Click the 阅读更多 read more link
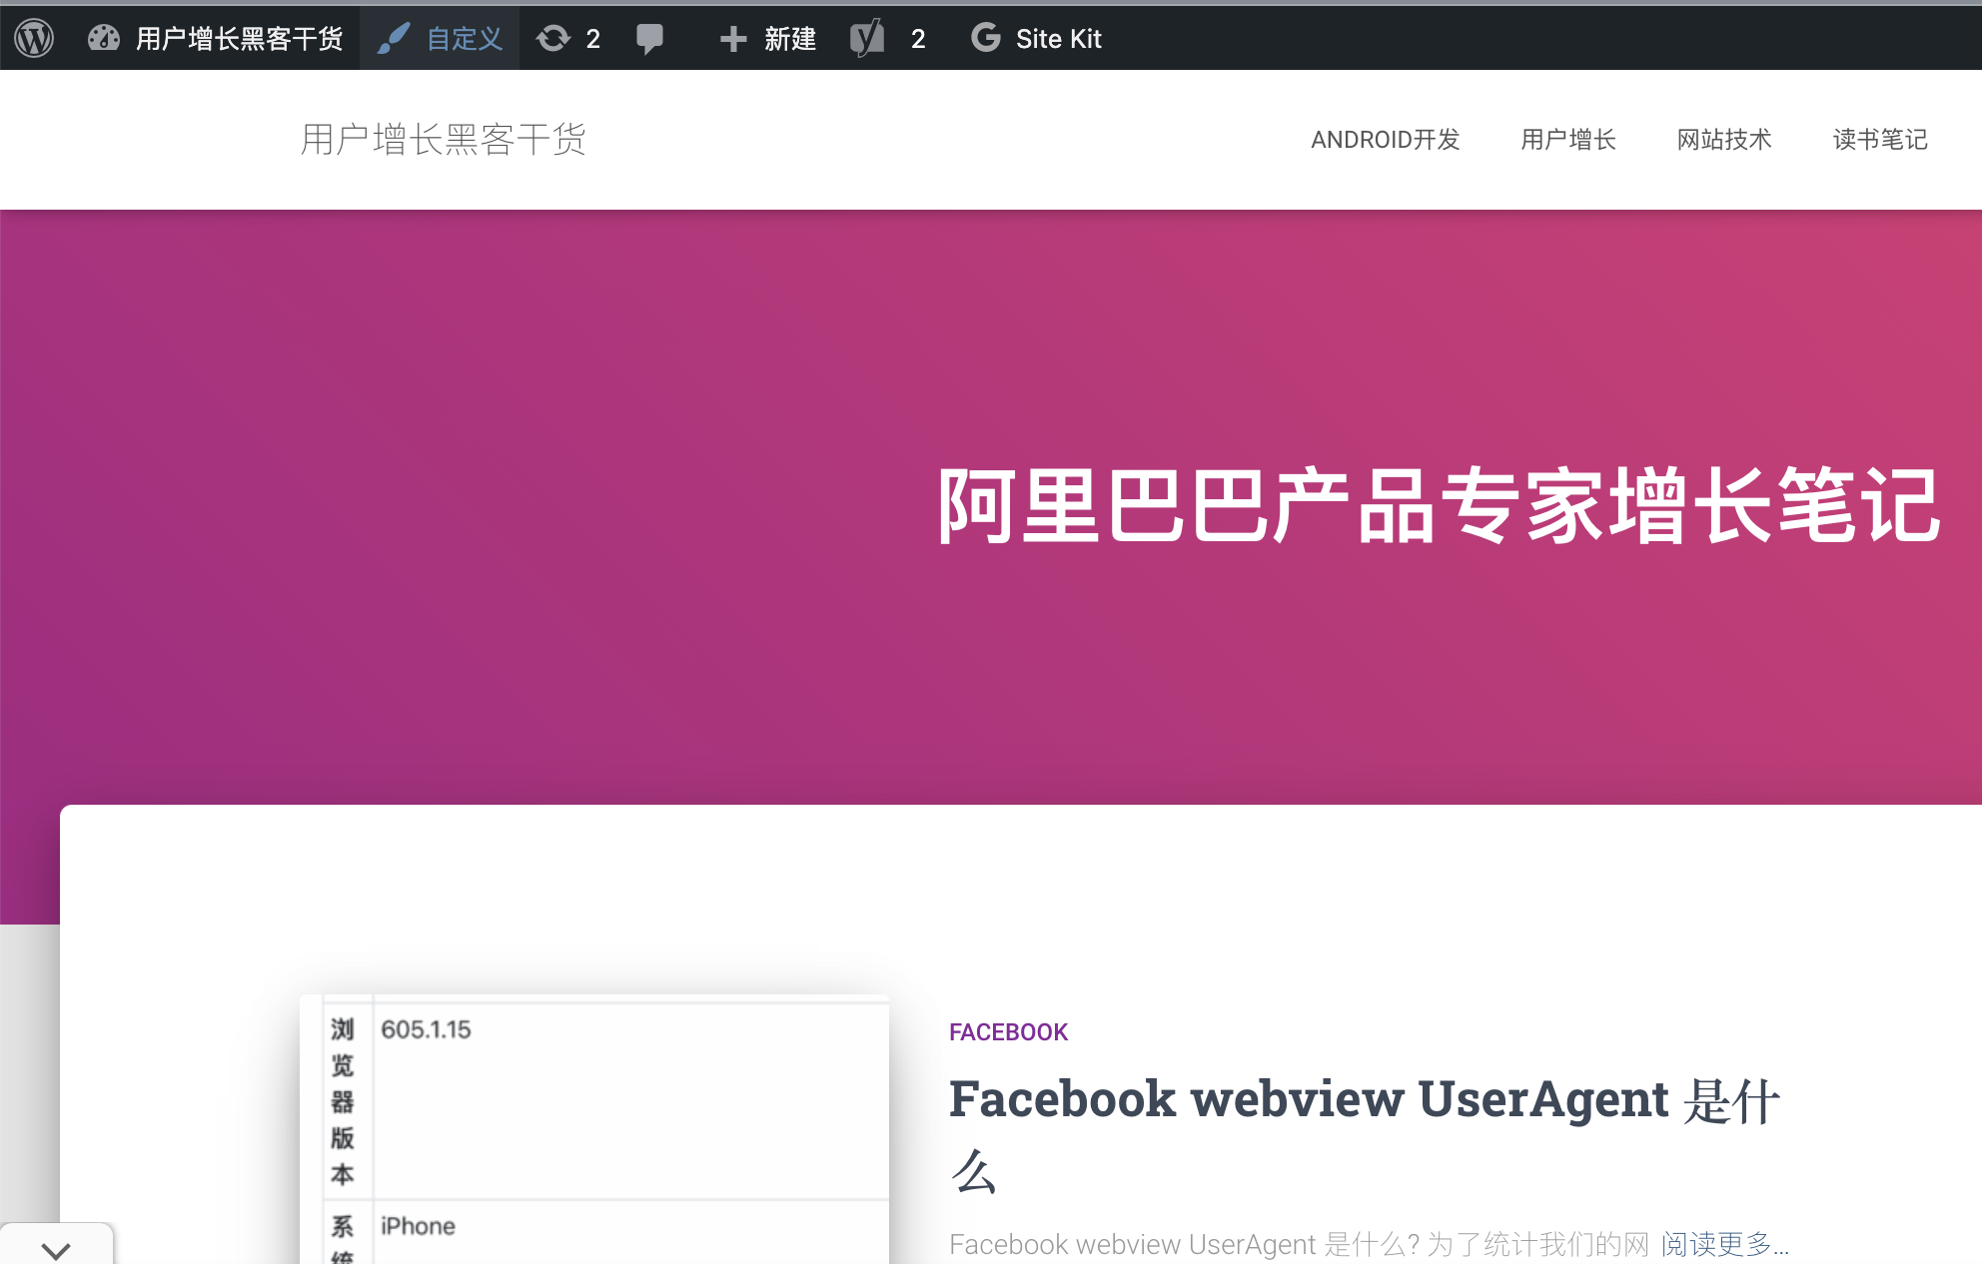Screen dimensions: 1982x1264 coord(1724,1244)
